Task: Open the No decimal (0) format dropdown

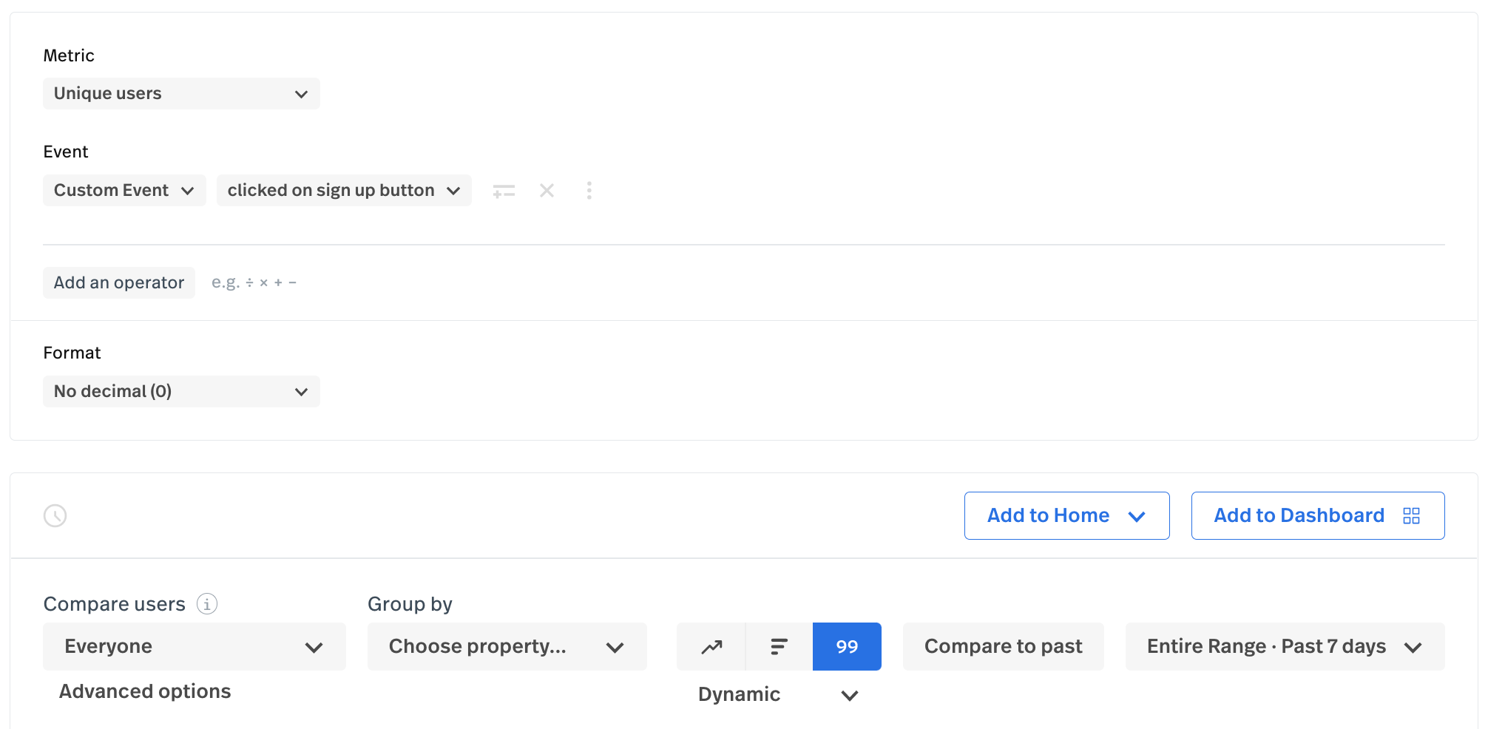Action: [x=181, y=391]
